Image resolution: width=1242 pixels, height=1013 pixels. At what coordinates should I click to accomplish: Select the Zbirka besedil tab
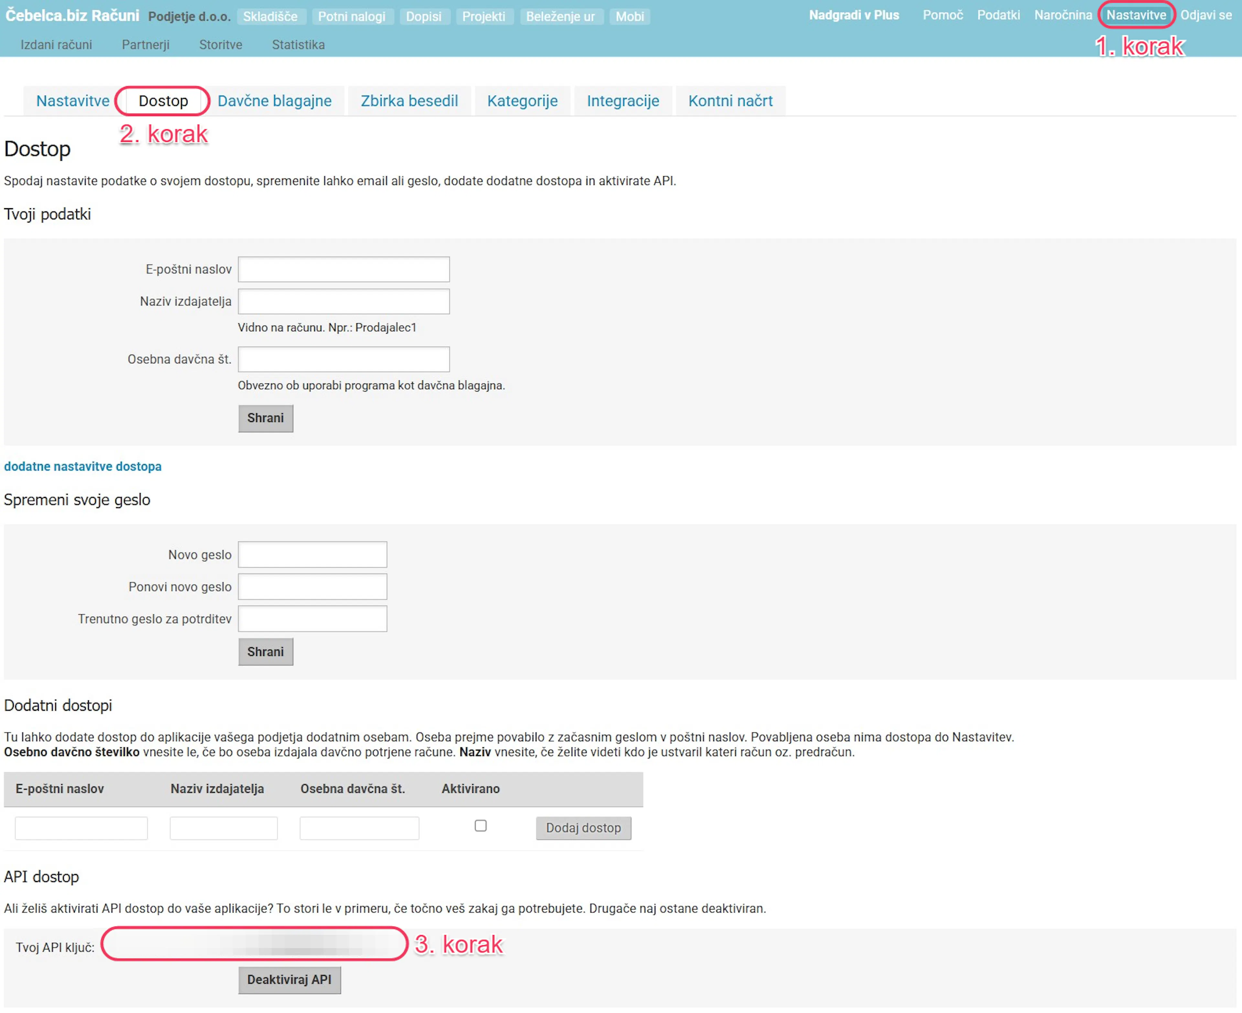[x=409, y=101]
